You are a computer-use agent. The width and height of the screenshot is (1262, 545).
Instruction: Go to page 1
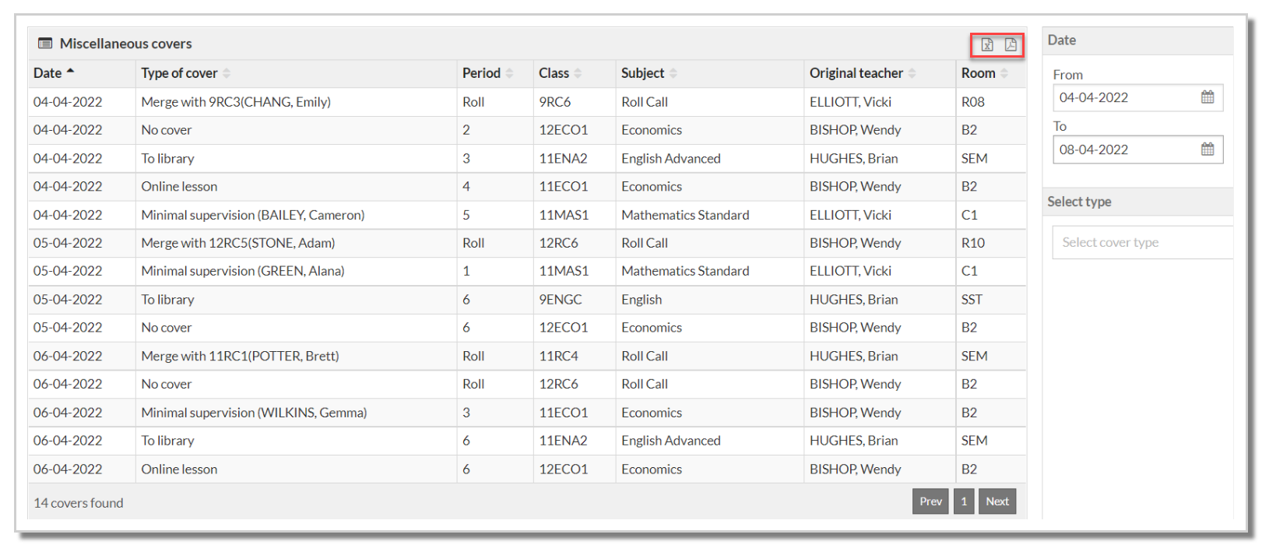point(964,501)
